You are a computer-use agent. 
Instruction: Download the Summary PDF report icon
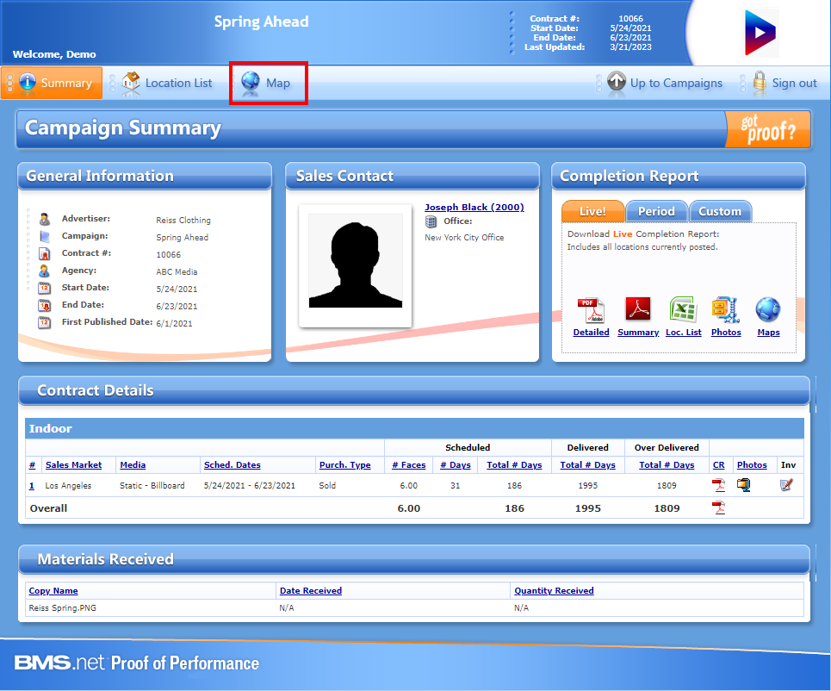638,310
